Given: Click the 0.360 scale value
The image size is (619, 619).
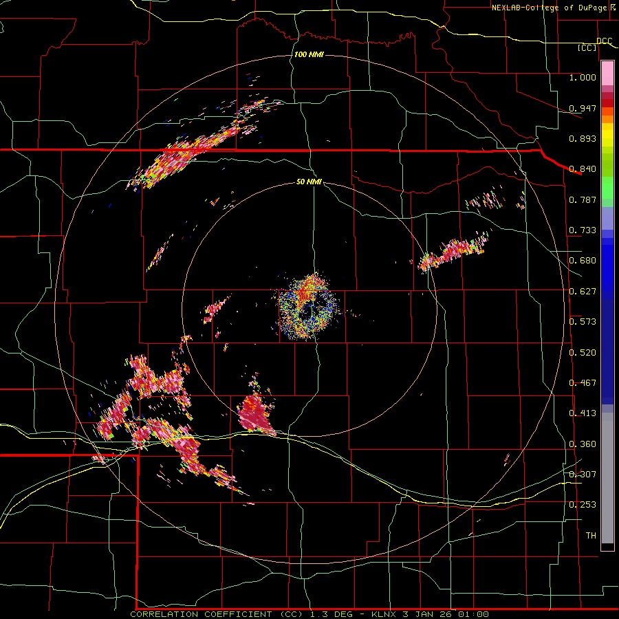Looking at the screenshot, I should pyautogui.click(x=583, y=444).
